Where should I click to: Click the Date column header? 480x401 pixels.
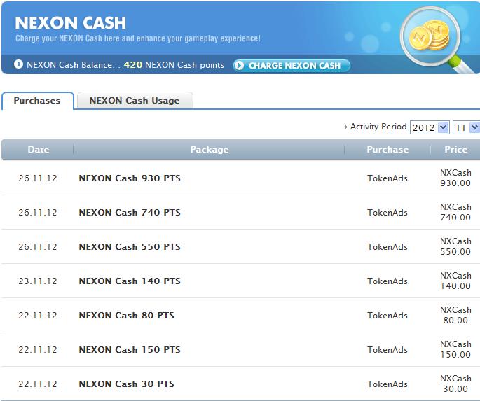click(x=38, y=150)
